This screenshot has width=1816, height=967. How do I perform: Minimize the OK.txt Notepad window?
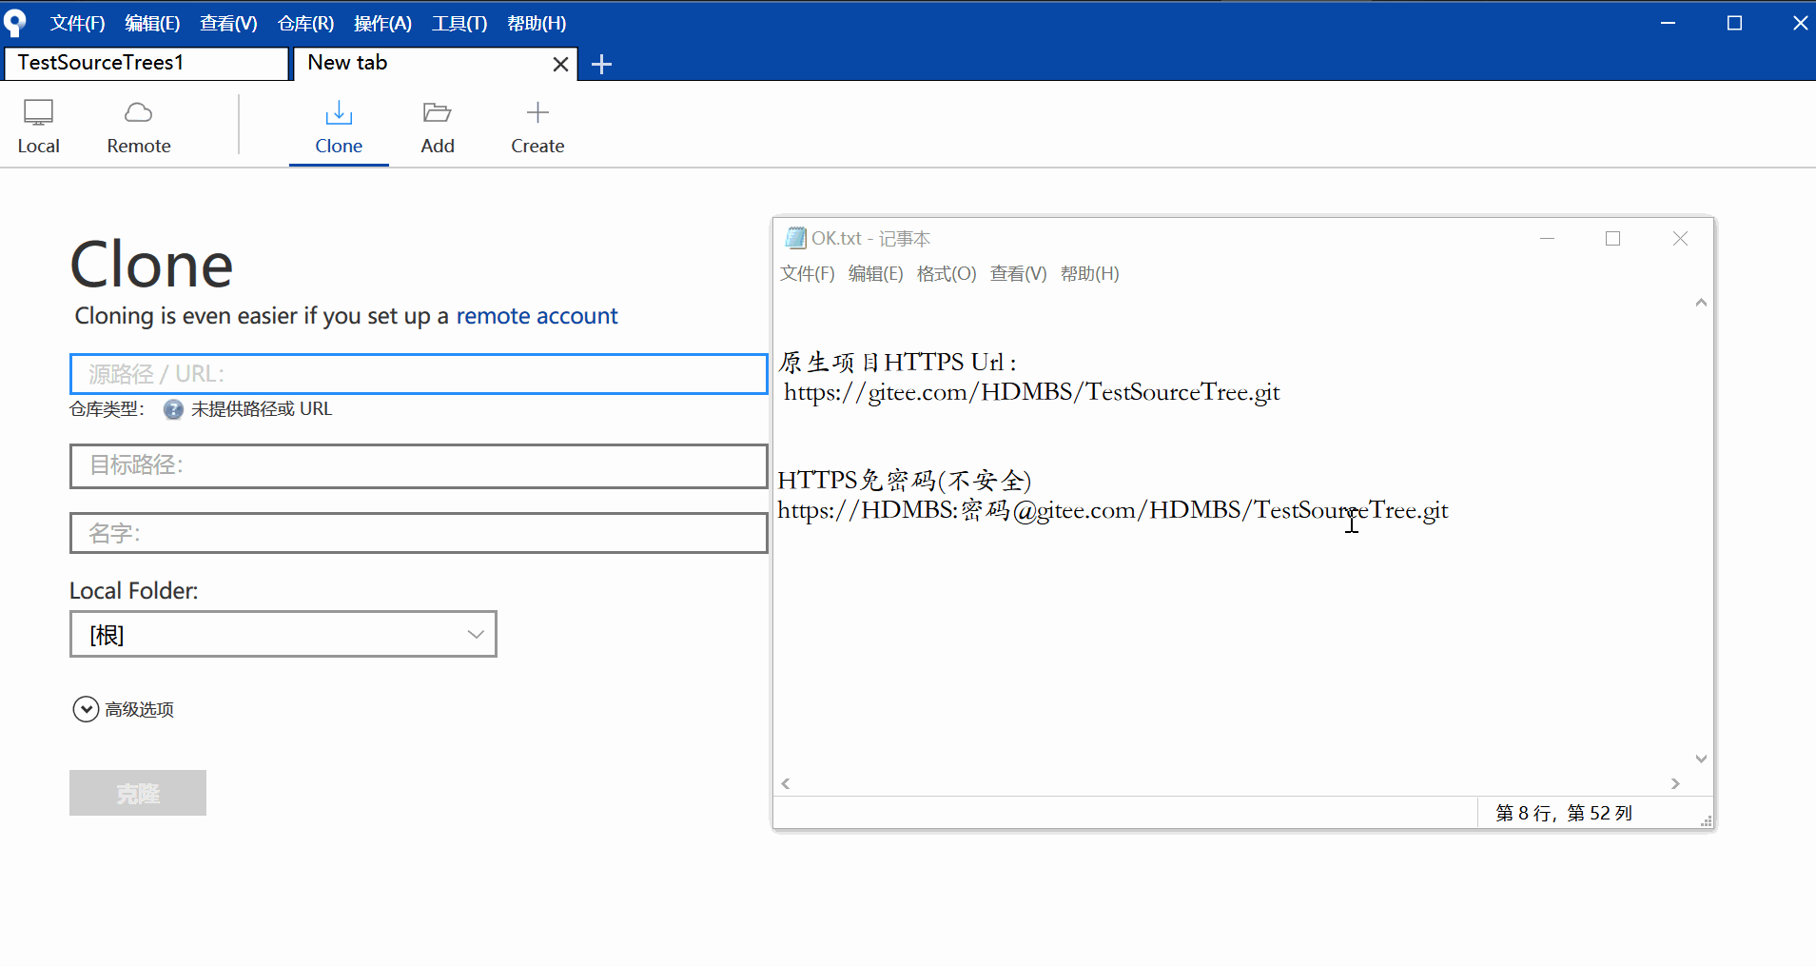(1548, 238)
